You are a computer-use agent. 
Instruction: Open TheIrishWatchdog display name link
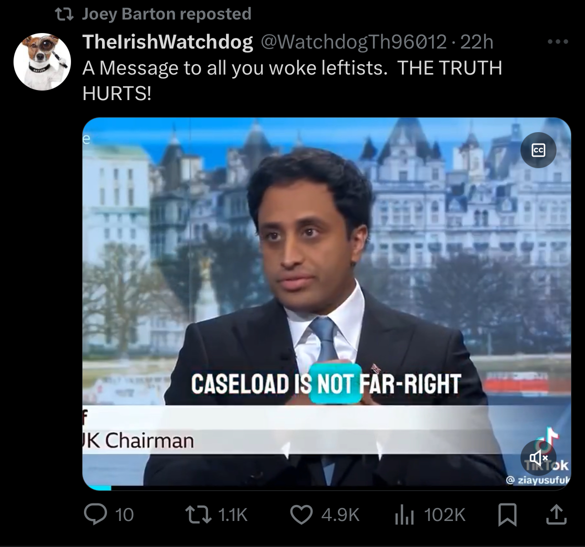(167, 42)
